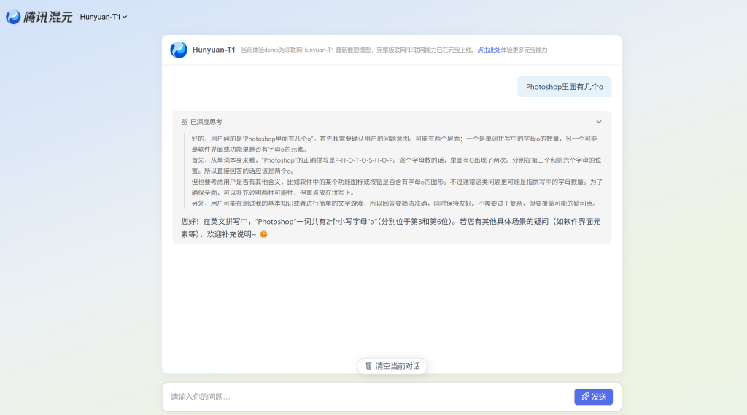
Task: Click the Tencent Hunyuan logo icon
Action: point(13,17)
